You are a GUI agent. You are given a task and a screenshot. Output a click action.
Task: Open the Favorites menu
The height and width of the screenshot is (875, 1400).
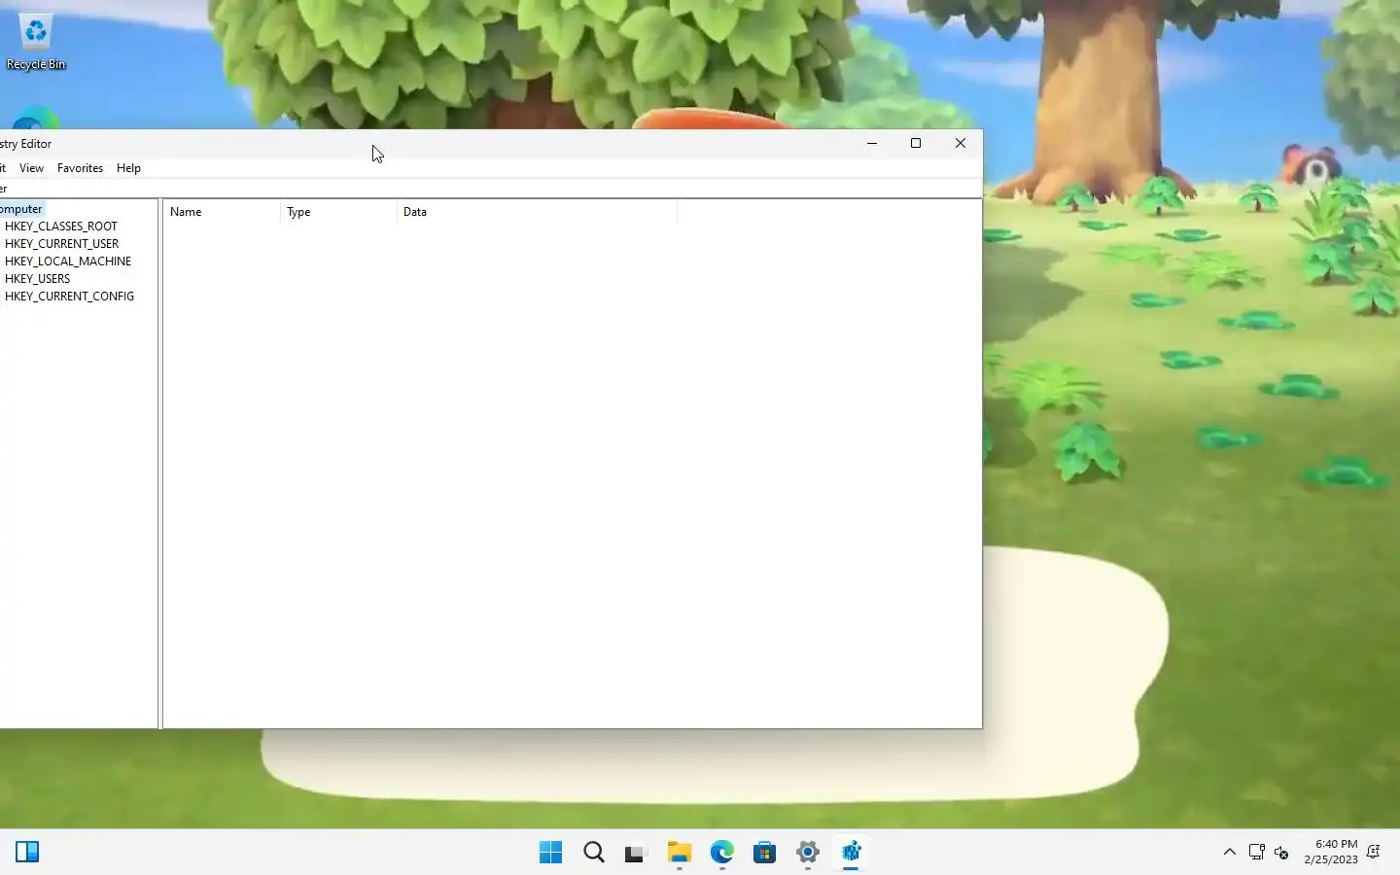(x=80, y=168)
